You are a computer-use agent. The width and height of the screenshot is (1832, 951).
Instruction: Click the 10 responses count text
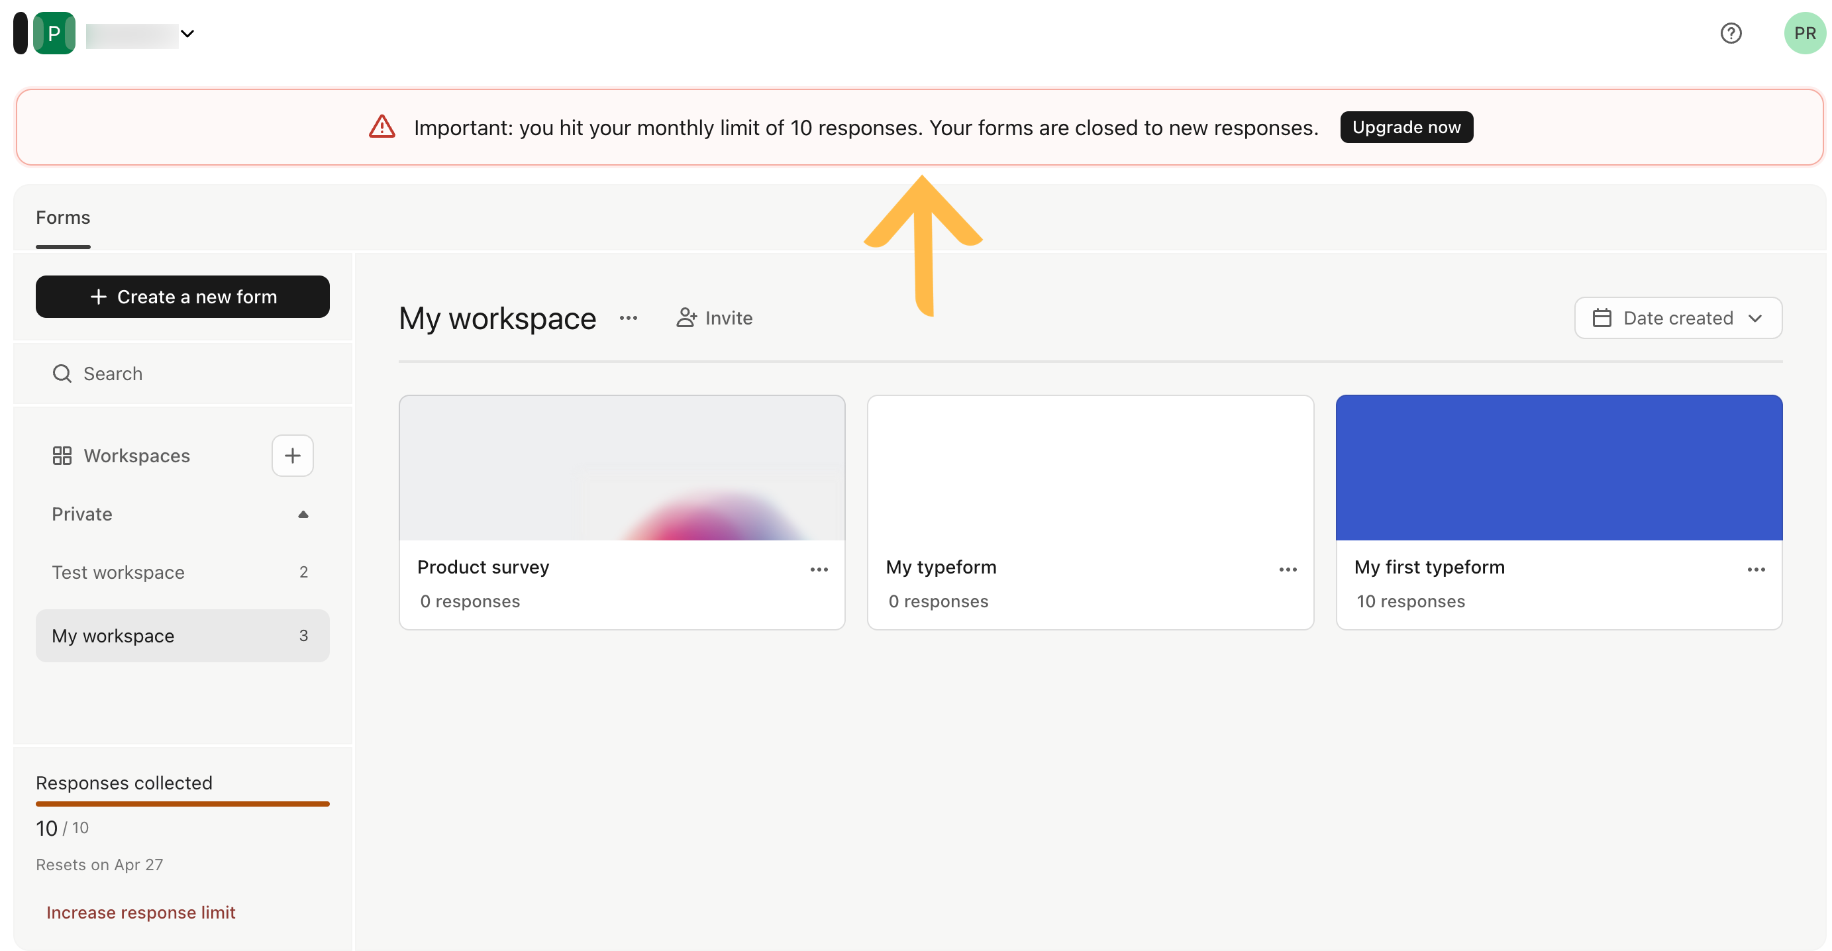(1410, 602)
